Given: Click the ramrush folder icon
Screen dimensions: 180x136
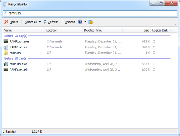Looking at the screenshot, I should pos(6,53).
